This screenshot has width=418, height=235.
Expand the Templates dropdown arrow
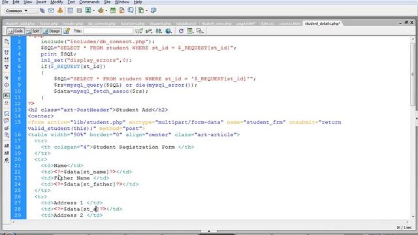(146, 11)
